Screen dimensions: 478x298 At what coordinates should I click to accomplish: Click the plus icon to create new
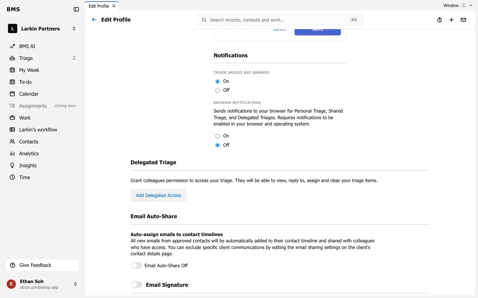click(x=451, y=20)
